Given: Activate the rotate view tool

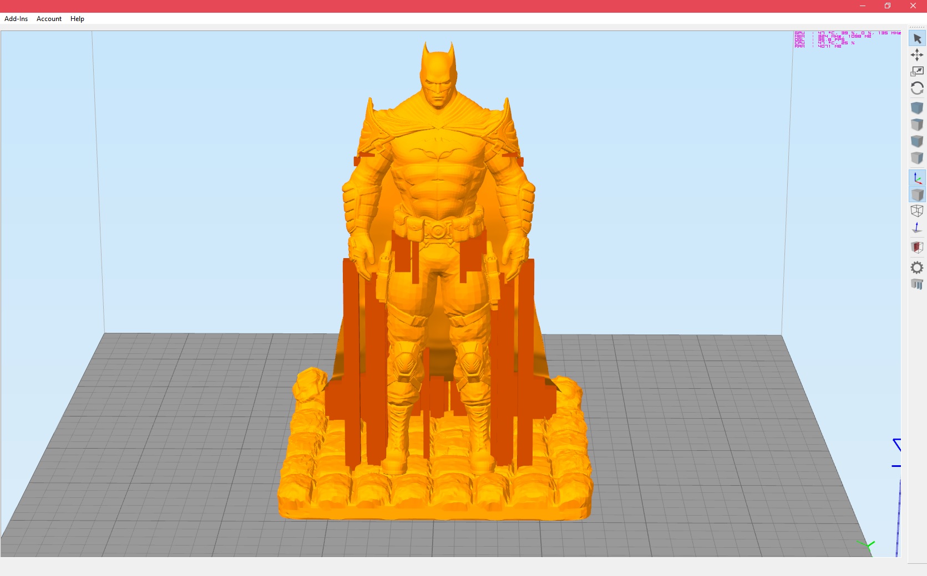Looking at the screenshot, I should pos(917,88).
